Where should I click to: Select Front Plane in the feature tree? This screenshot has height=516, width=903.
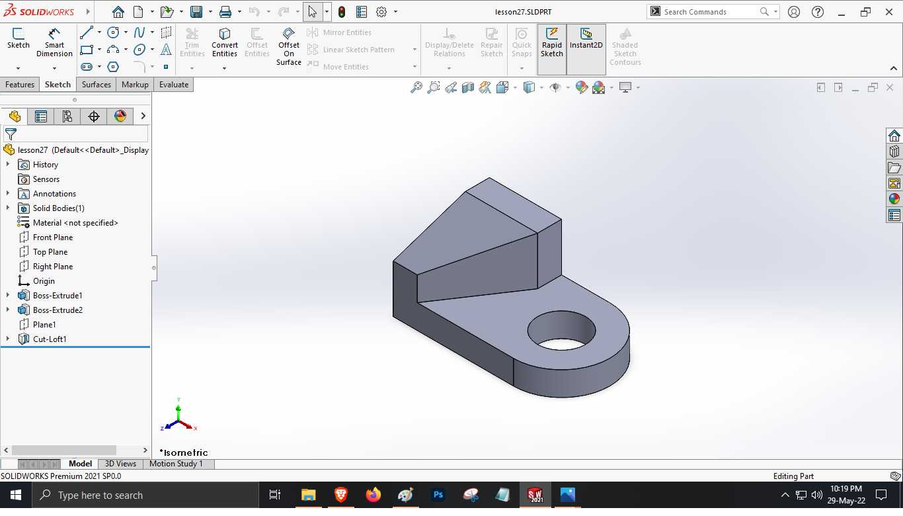(53, 237)
